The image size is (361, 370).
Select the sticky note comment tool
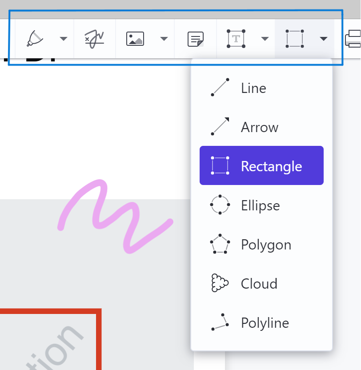pyautogui.click(x=196, y=39)
